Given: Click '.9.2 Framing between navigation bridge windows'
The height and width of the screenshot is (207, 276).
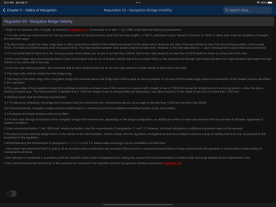Looking at the screenshot, I should click(90, 108).
